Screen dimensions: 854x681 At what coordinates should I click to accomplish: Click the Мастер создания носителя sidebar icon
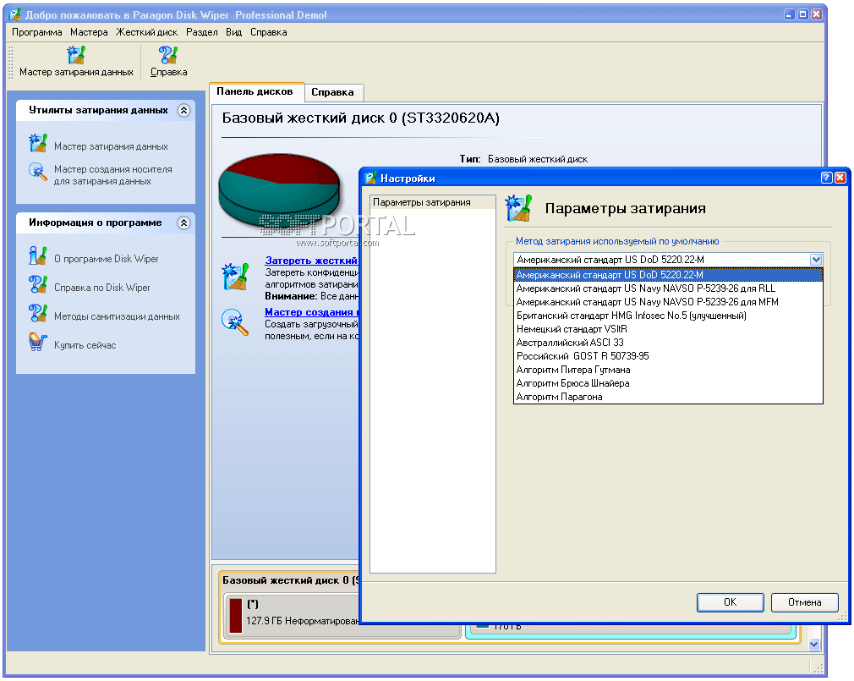click(x=38, y=173)
